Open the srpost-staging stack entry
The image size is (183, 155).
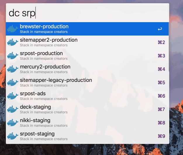point(37,134)
